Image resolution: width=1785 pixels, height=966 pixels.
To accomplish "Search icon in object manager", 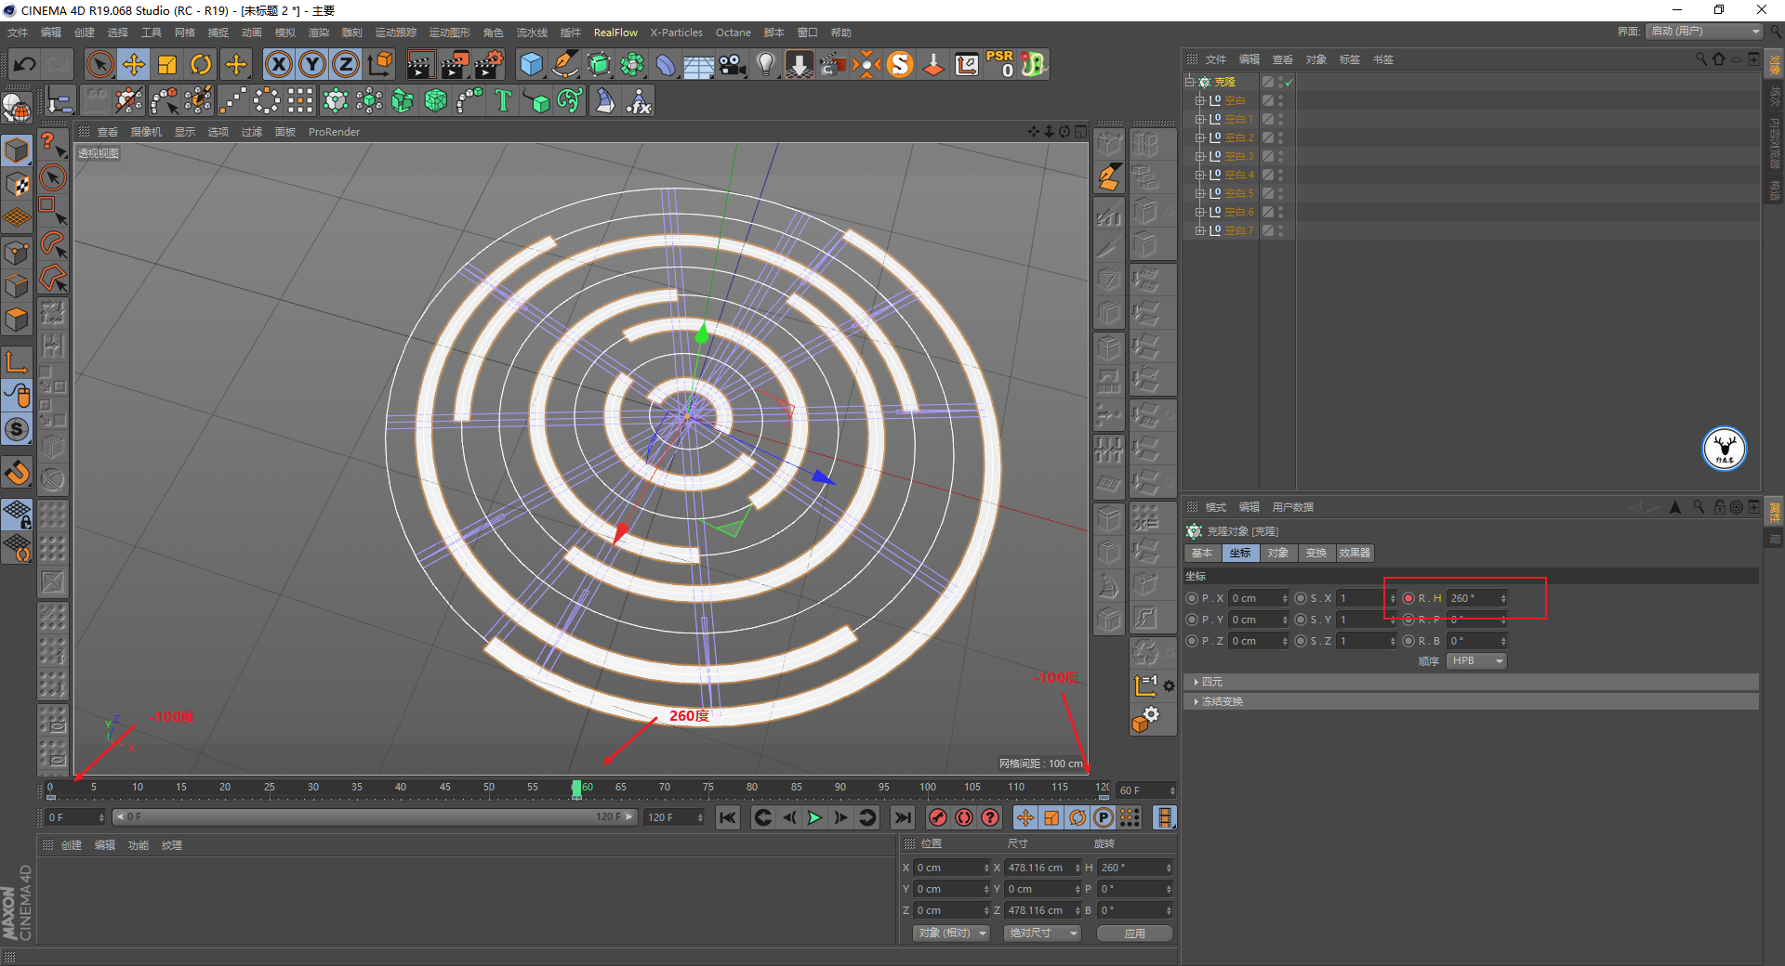I will click(x=1701, y=59).
